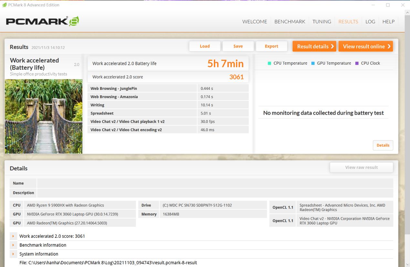Click the Export button
410x267 pixels.
[271, 46]
